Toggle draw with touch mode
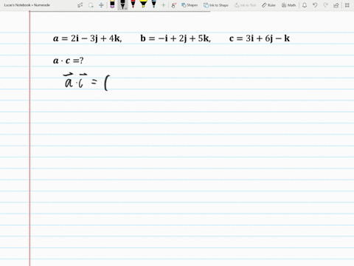354x266 pixels. pyautogui.click(x=174, y=5)
